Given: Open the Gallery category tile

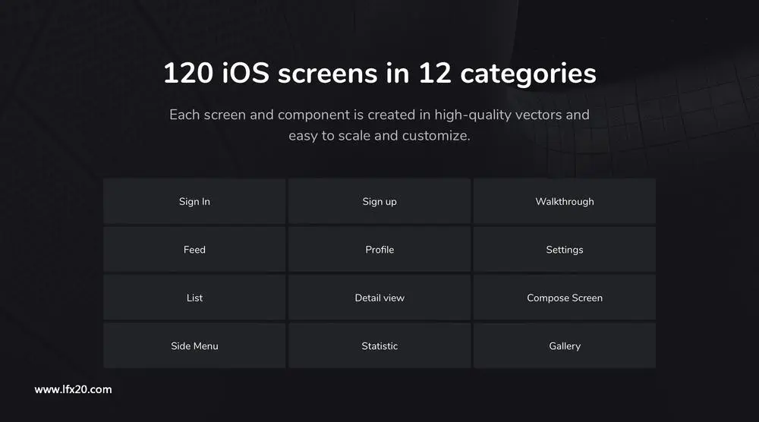Looking at the screenshot, I should coord(565,346).
